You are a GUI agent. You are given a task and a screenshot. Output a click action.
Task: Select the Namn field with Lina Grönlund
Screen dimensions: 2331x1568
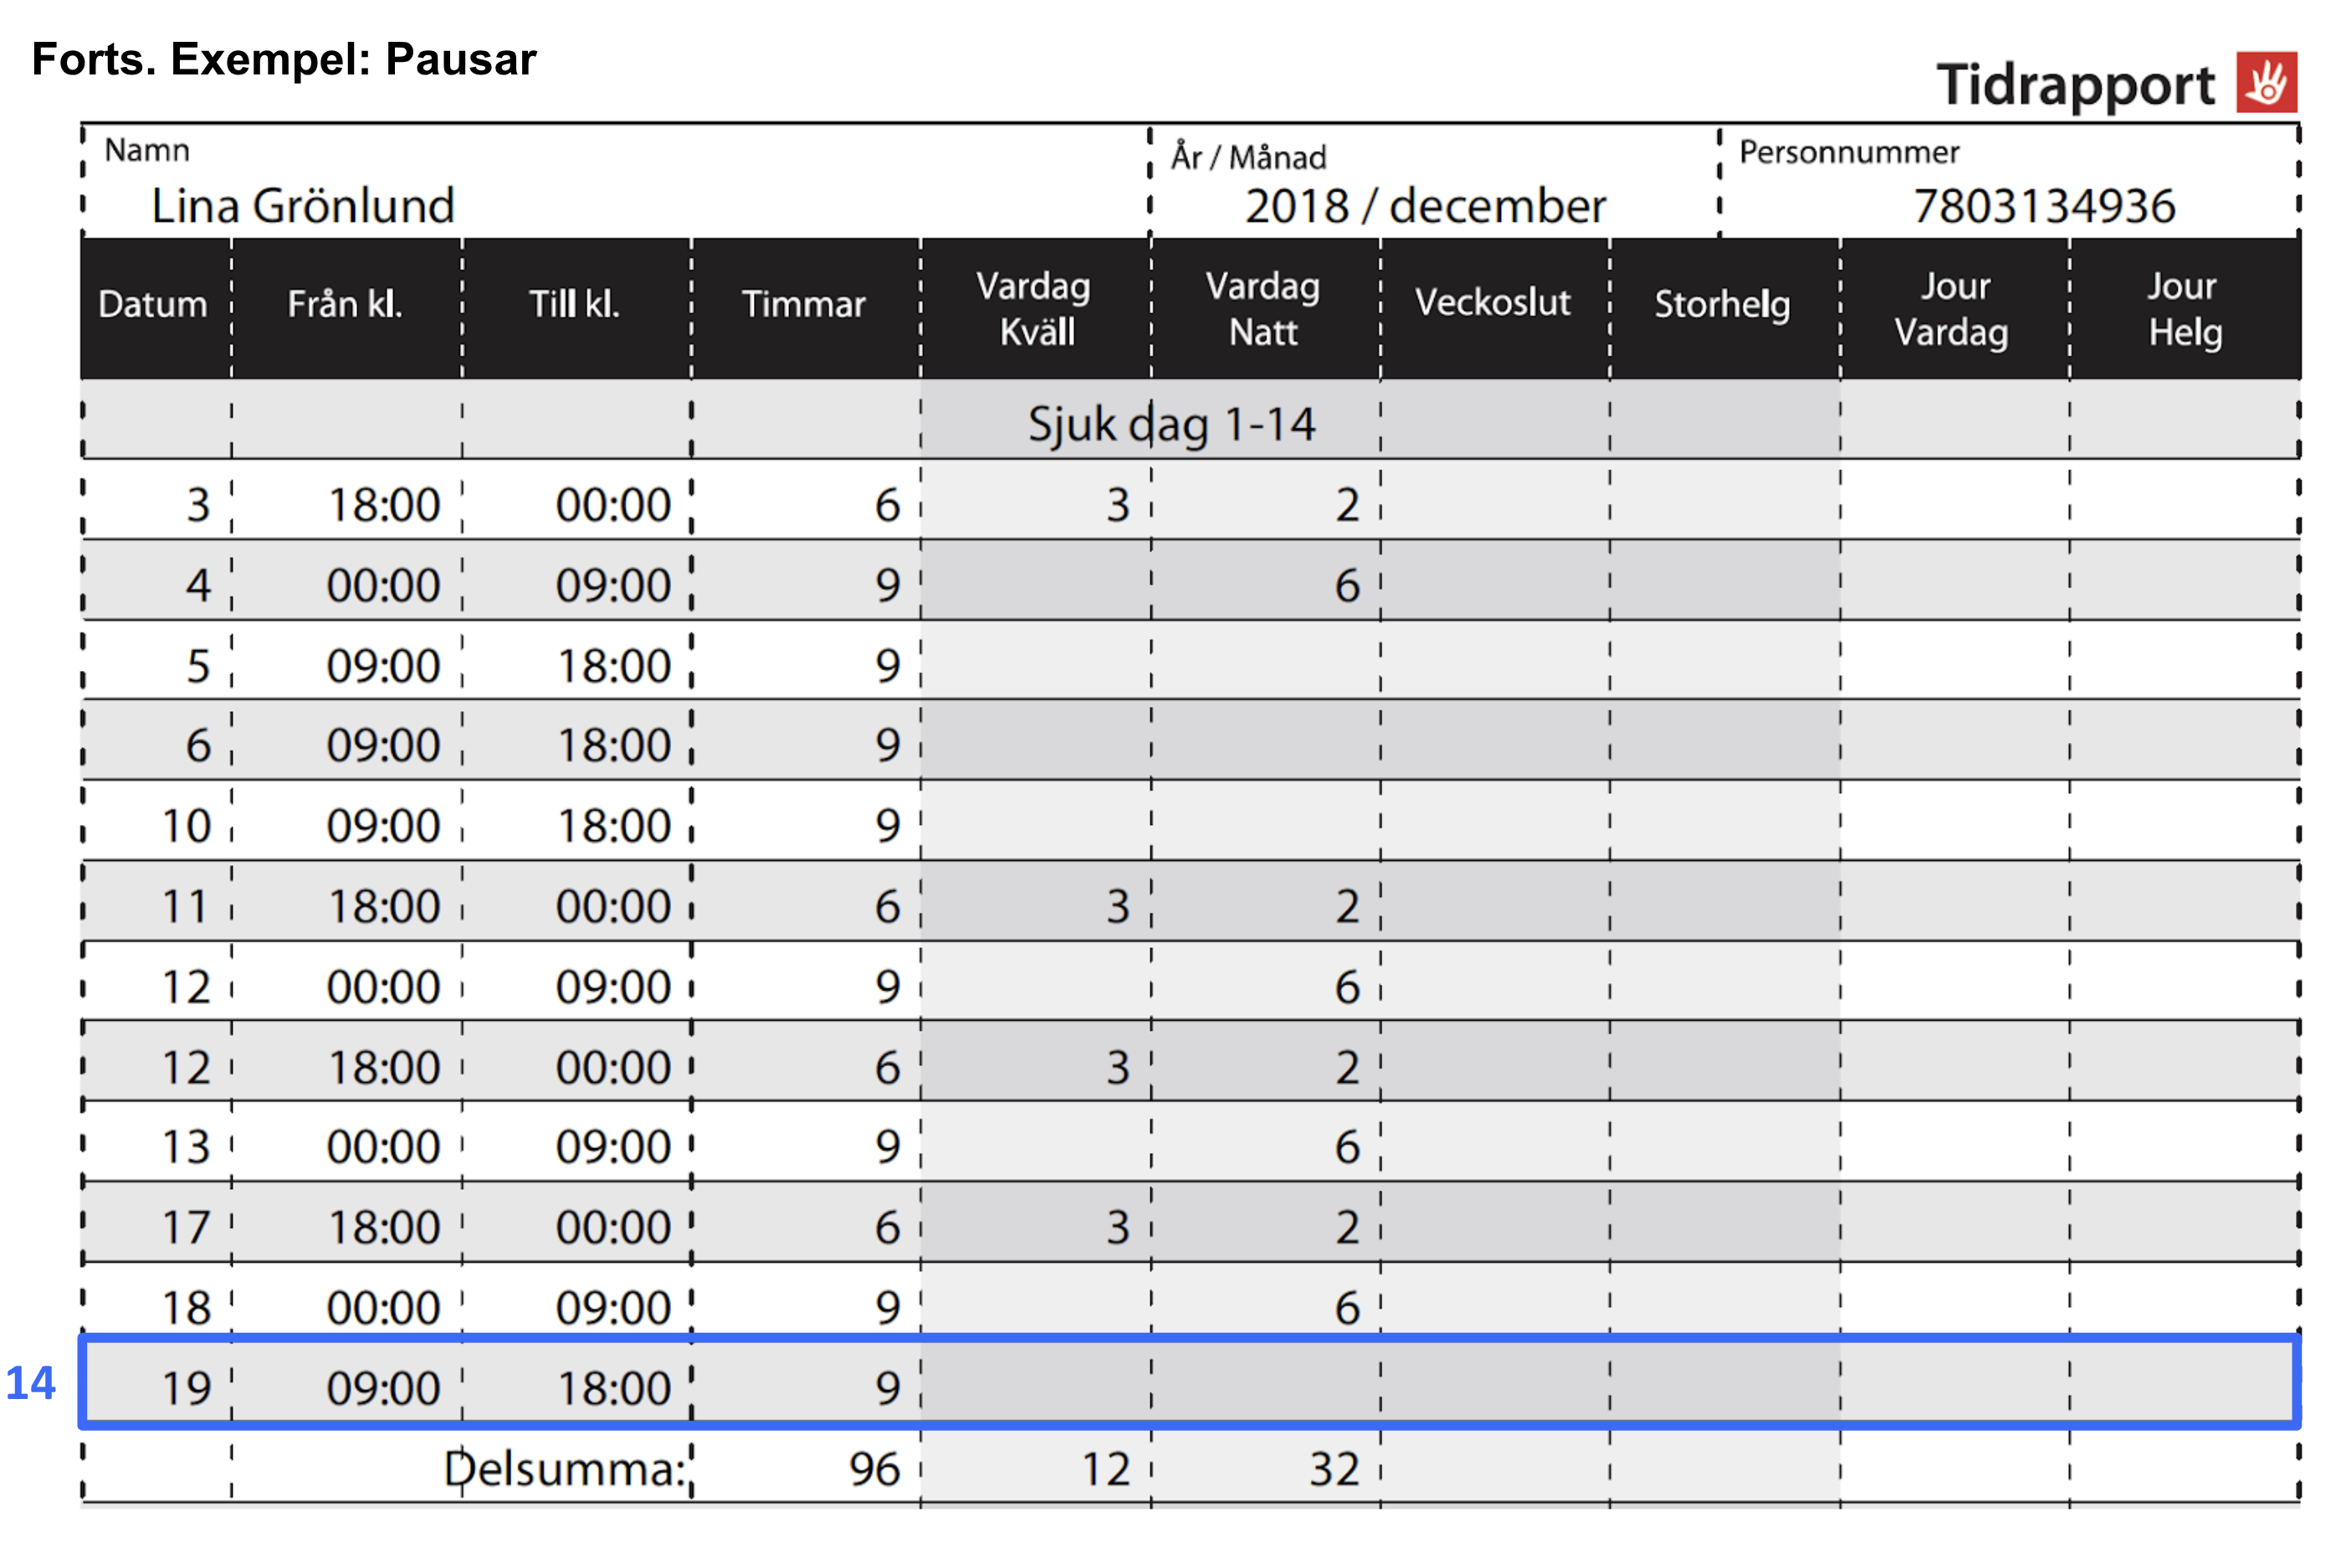coord(303,205)
